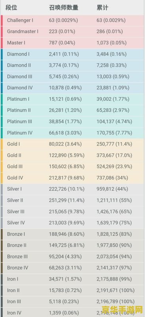Select the Diamond I row label
Viewport: 145px width, 317px height.
[18, 54]
